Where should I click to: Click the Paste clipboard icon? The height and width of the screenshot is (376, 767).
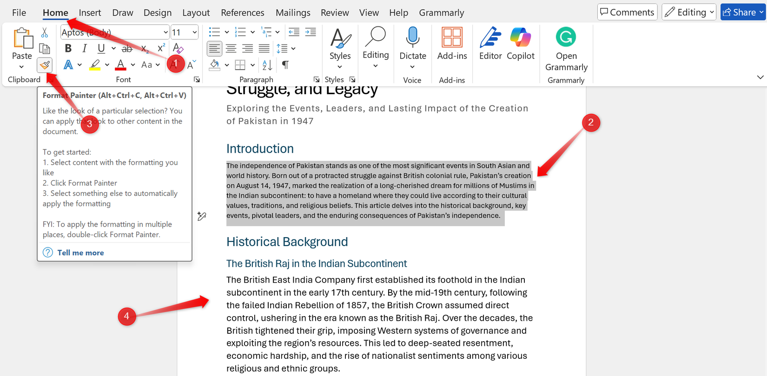click(22, 38)
